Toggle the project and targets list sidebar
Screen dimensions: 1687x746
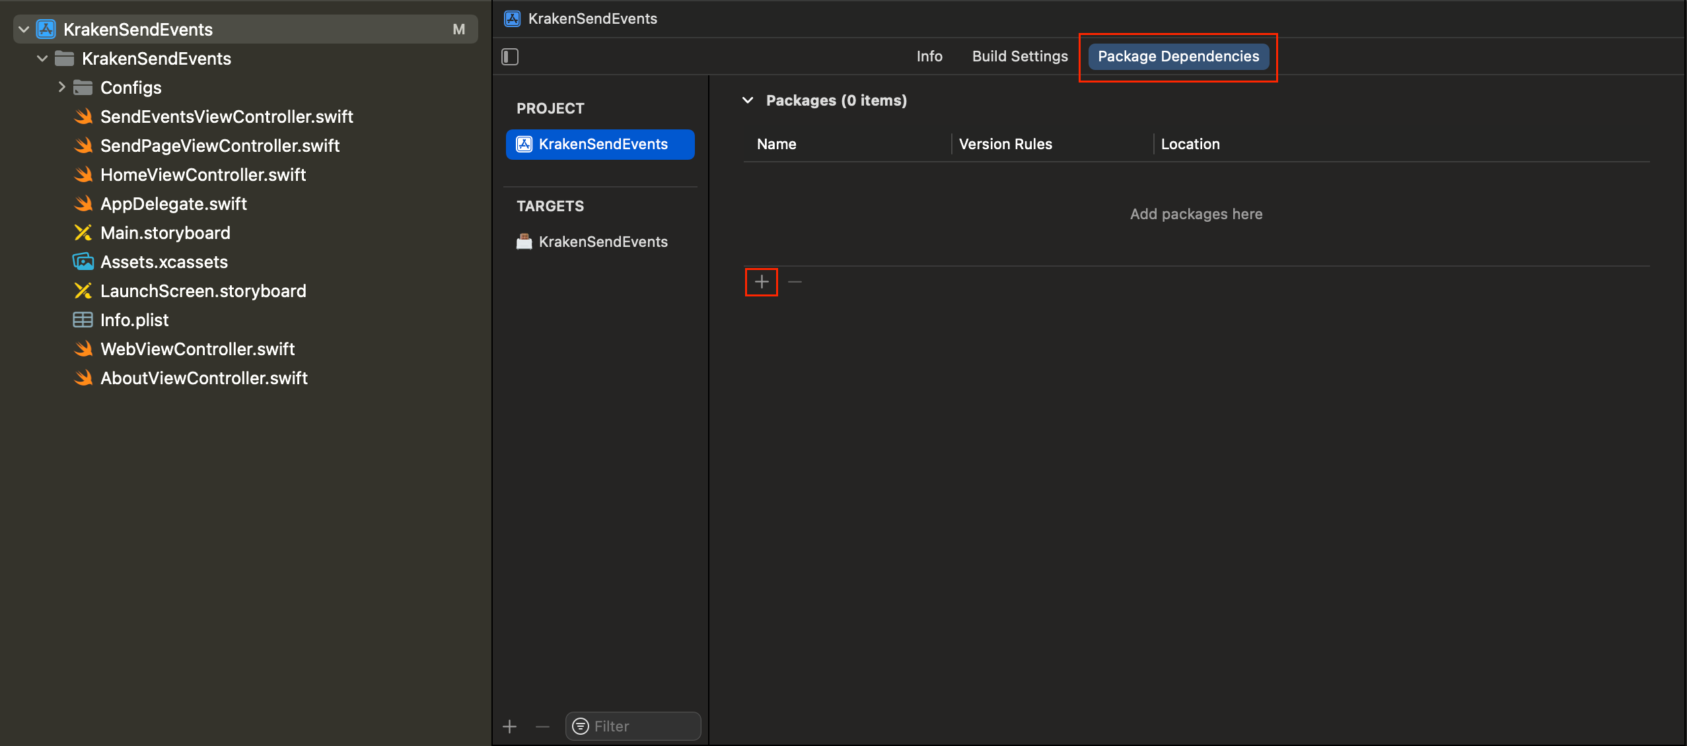(x=510, y=57)
